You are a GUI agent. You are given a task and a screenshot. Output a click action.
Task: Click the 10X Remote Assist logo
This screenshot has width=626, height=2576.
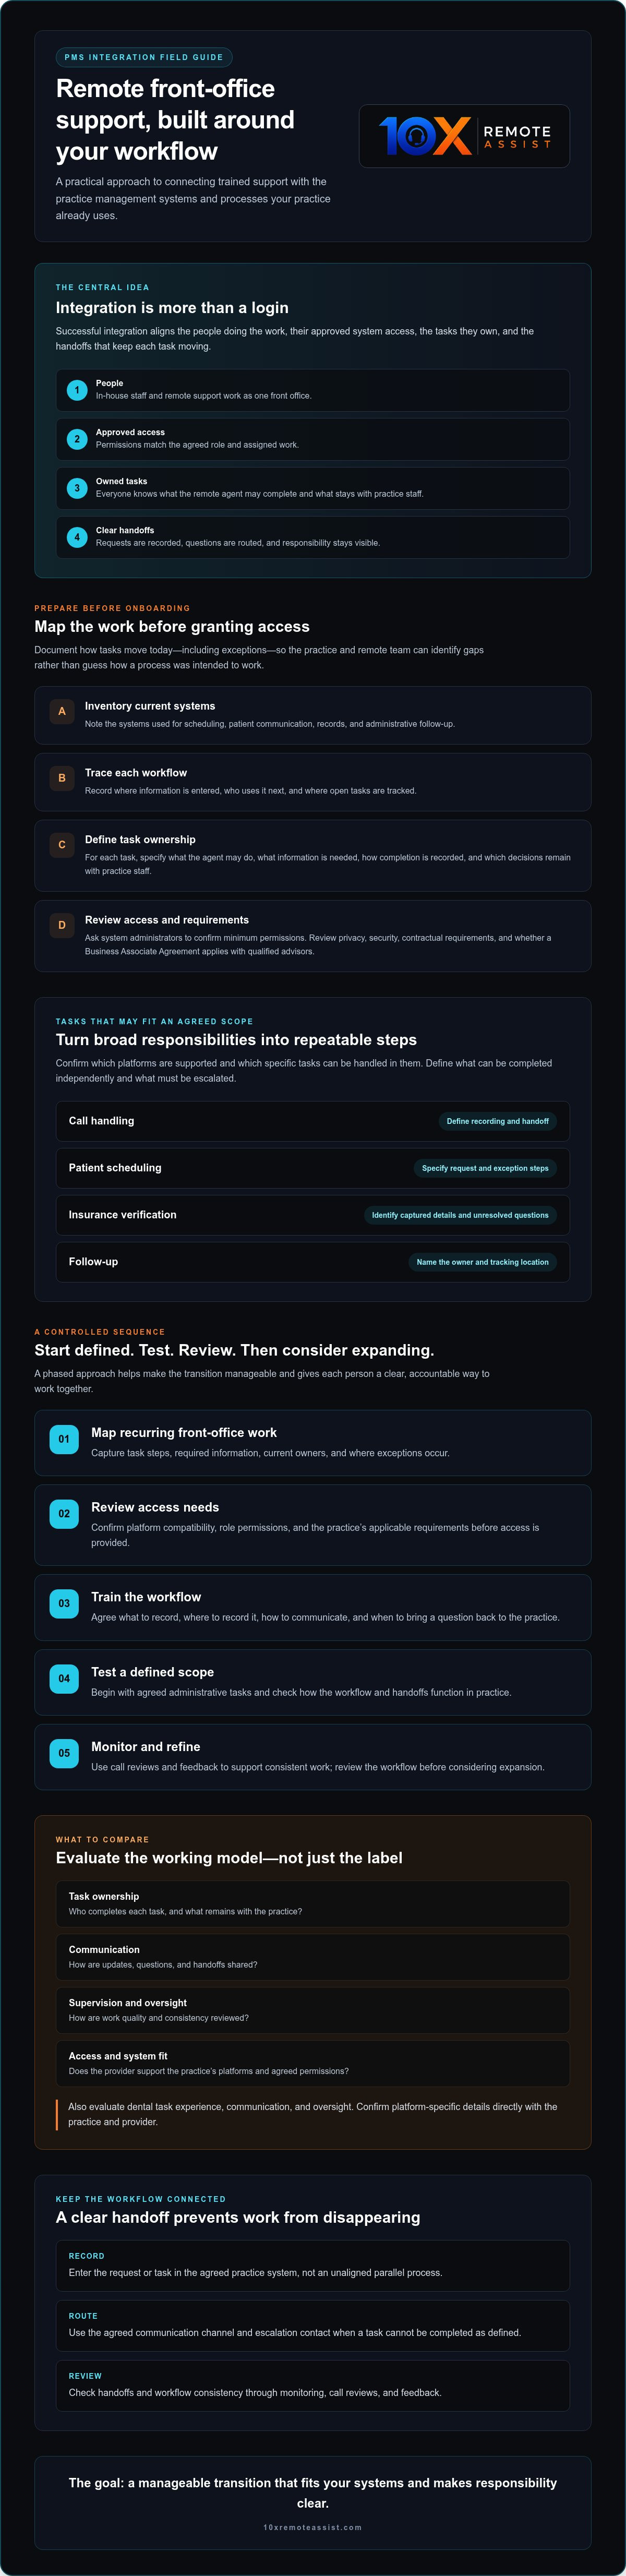[464, 136]
